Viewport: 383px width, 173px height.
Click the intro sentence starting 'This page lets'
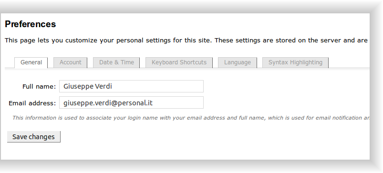(x=186, y=40)
